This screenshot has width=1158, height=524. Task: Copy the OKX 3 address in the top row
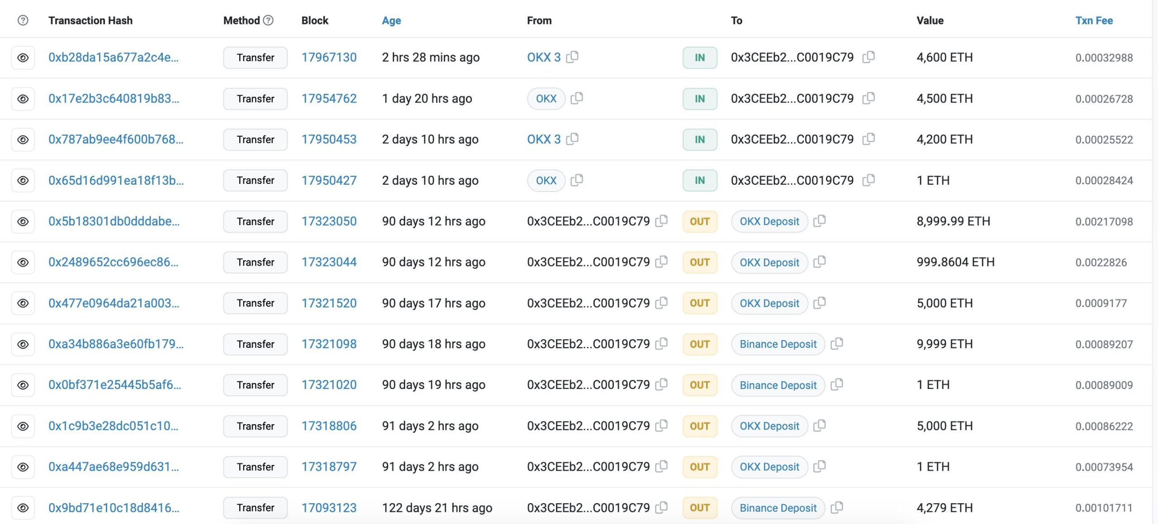click(572, 57)
